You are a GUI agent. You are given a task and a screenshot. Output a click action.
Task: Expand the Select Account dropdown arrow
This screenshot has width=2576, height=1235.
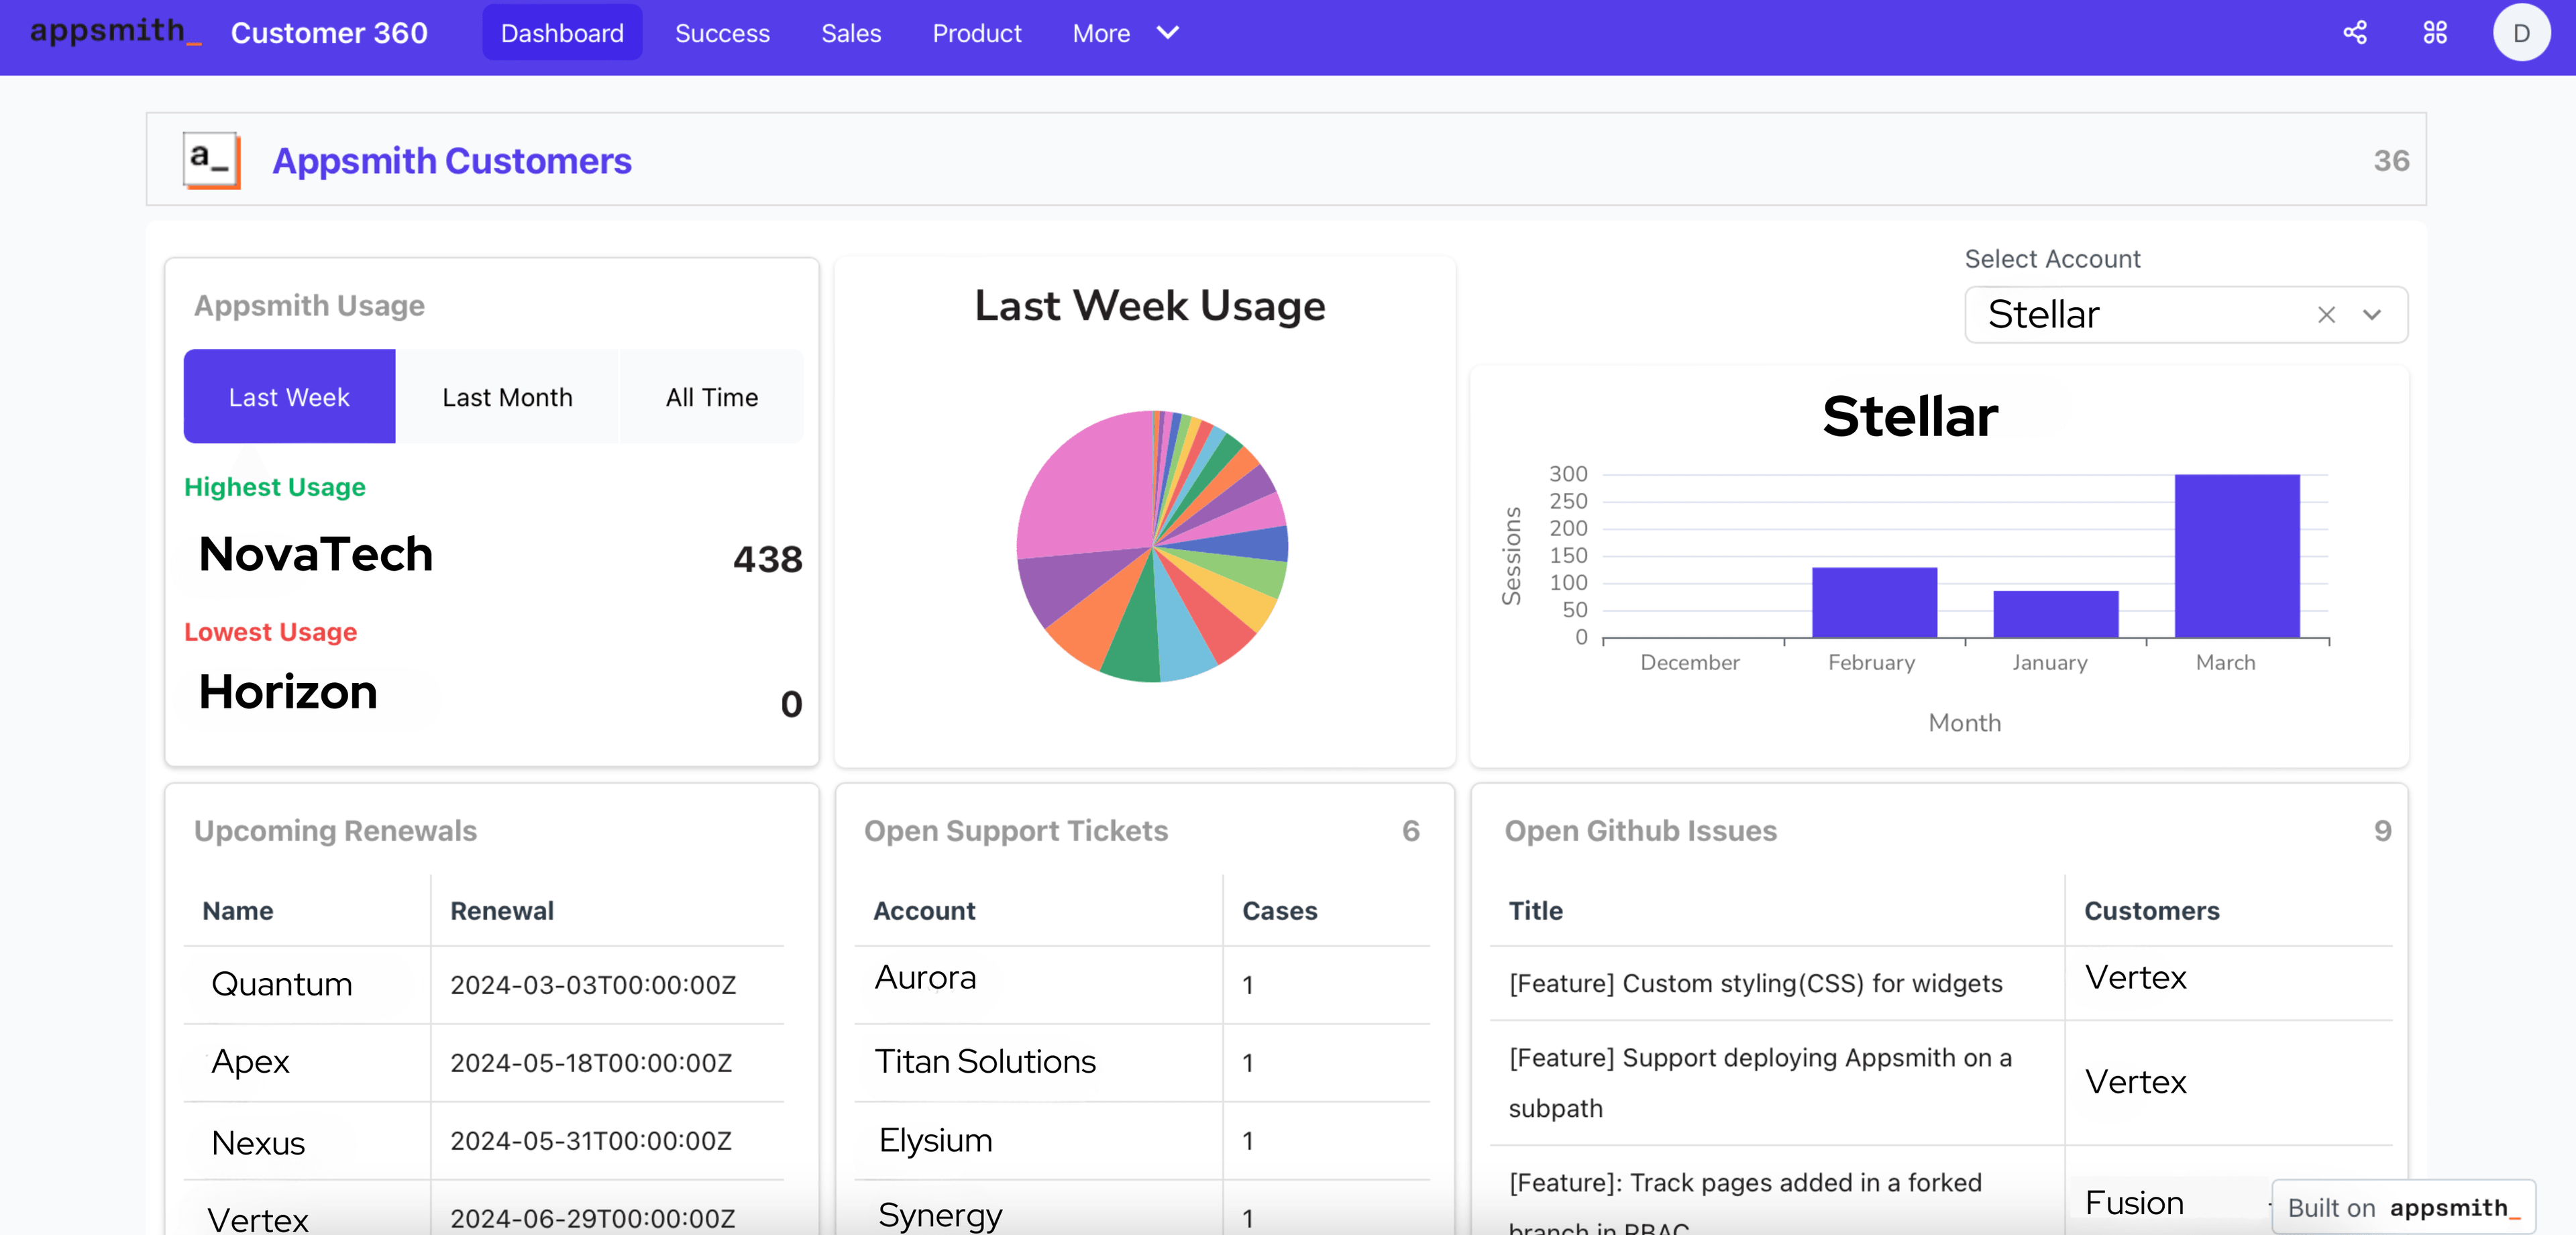[2372, 315]
